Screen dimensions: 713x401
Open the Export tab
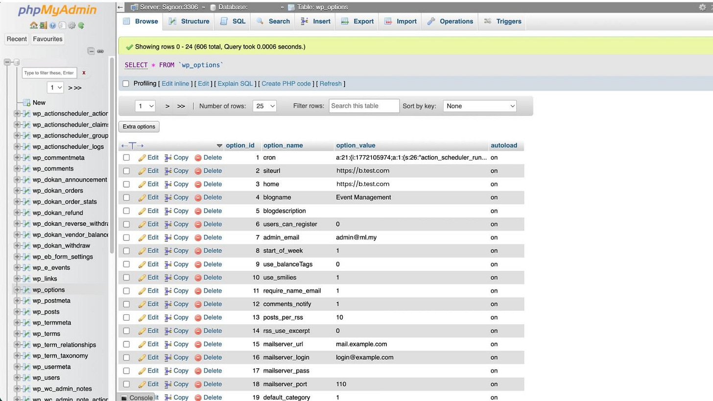(x=357, y=22)
